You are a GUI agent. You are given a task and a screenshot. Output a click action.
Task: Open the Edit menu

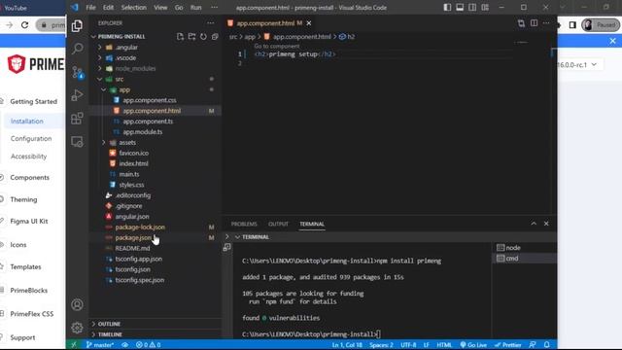tap(108, 8)
